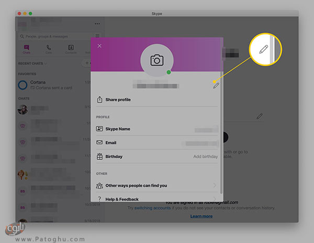Open Other ways people can find you
The height and width of the screenshot is (243, 314).
157,186
